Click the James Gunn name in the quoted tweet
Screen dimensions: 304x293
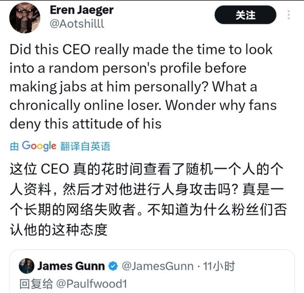[x=71, y=266]
